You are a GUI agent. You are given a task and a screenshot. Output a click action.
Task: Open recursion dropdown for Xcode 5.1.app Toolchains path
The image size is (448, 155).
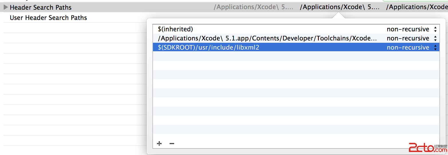pos(435,38)
